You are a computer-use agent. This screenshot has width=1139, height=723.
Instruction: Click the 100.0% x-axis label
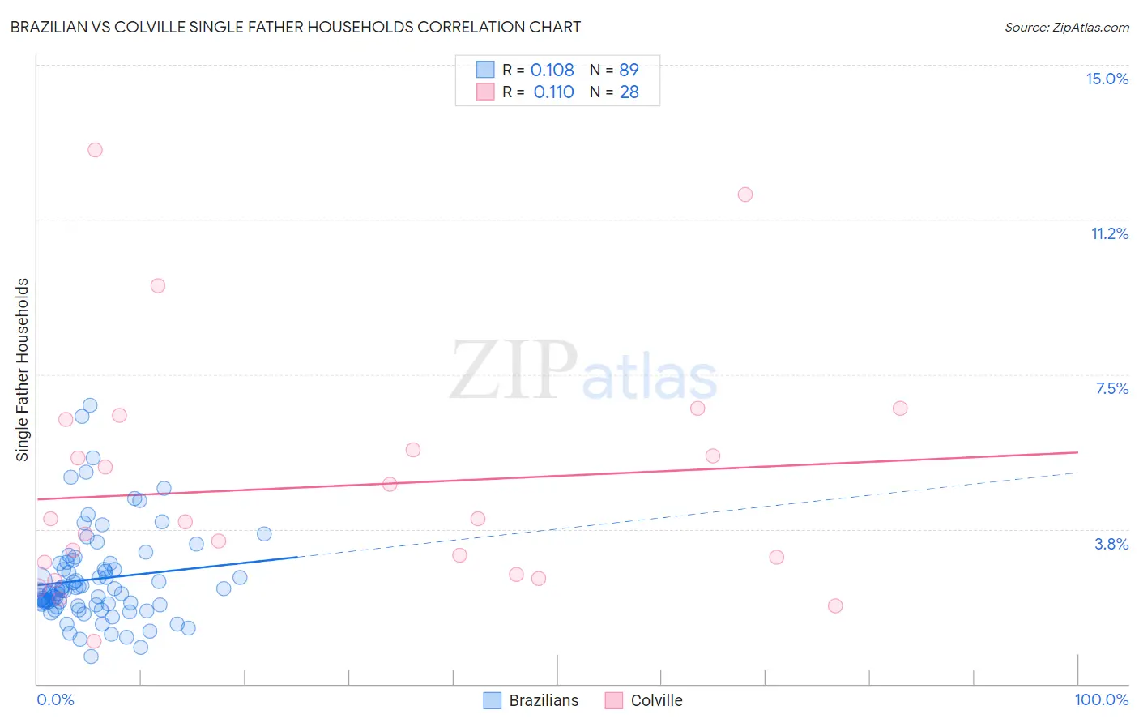[1101, 699]
